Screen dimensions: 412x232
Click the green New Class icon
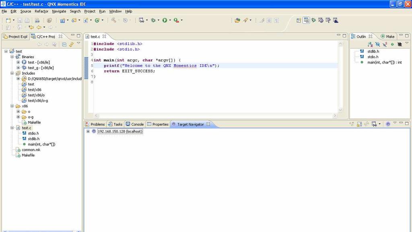(x=97, y=20)
